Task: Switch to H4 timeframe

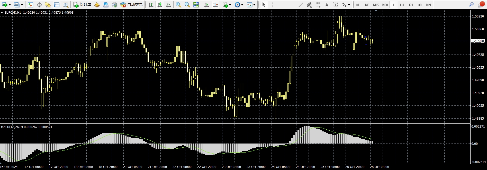Action: pos(402,5)
